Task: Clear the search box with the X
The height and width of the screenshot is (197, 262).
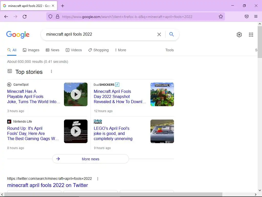Action: [159, 34]
